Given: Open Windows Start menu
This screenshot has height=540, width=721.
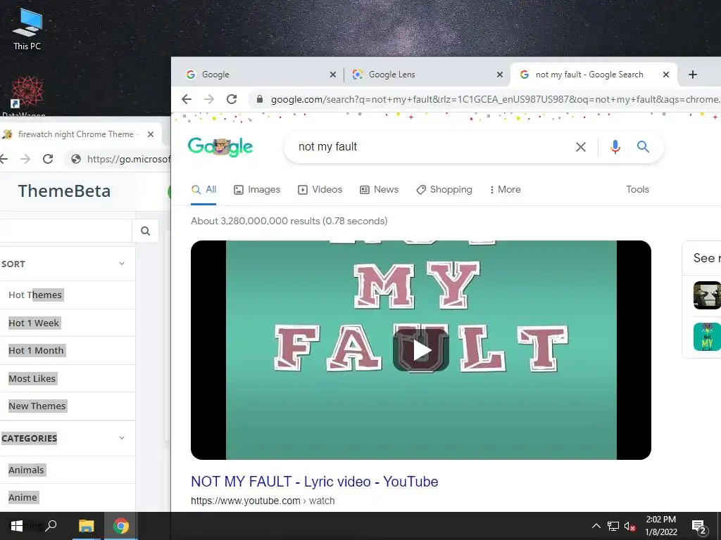Looking at the screenshot, I should point(17,526).
